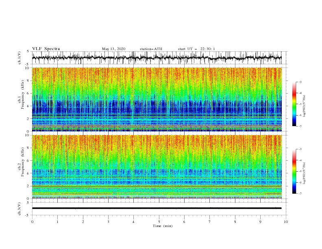Click the ch.3 flat voltage trace
This screenshot has height=249, width=322.
pos(157,208)
